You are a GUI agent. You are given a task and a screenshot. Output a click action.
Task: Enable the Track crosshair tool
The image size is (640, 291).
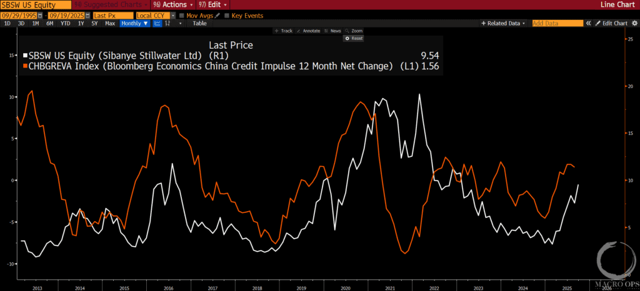click(284, 31)
